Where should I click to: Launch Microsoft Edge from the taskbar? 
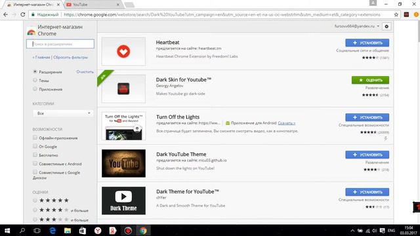pos(52,230)
